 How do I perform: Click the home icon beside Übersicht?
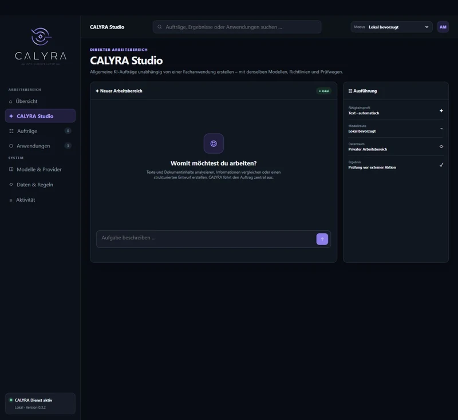pyautogui.click(x=10, y=102)
